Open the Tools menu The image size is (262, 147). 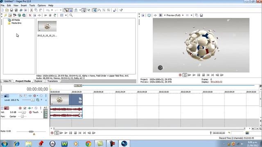pos(32,5)
